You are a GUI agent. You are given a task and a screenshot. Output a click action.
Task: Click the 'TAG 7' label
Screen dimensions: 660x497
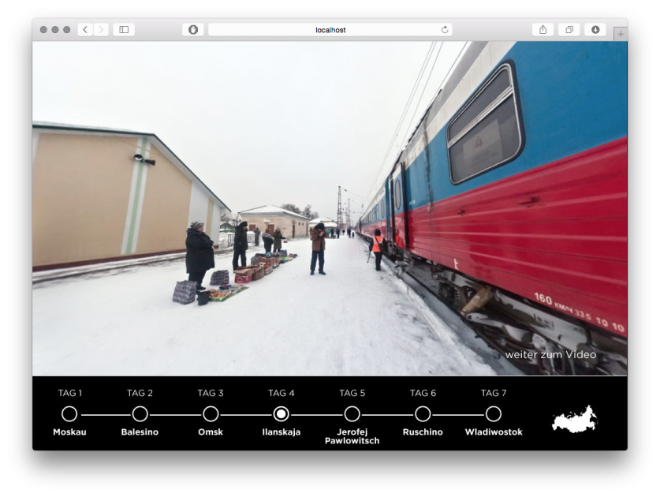[x=494, y=393]
